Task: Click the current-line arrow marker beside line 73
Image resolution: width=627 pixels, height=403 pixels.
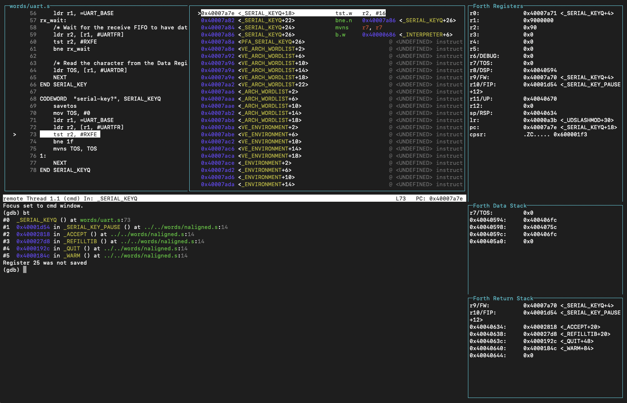Action: tap(15, 135)
